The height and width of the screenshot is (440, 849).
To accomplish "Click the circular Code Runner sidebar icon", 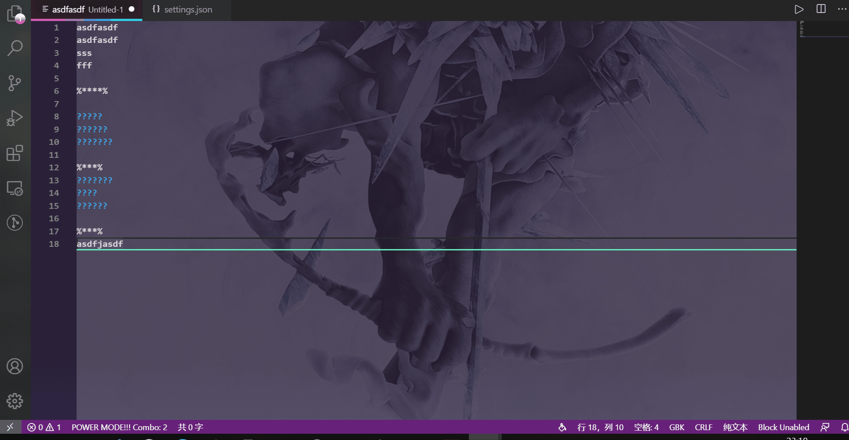I will 15,223.
